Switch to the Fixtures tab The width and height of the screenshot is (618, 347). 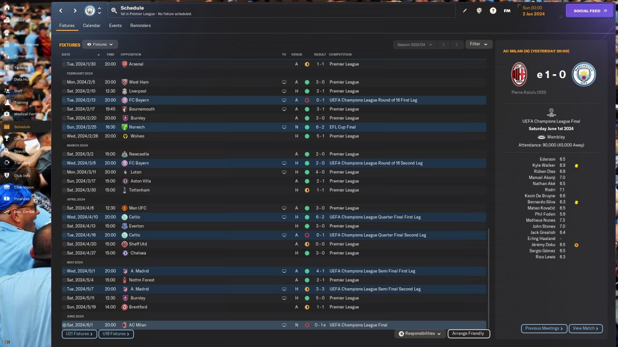(x=67, y=26)
